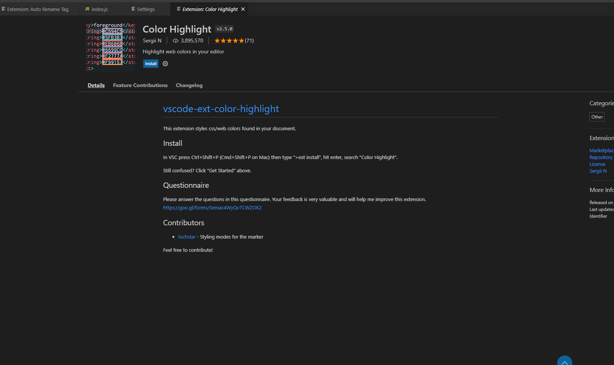The width and height of the screenshot is (614, 365).
Task: Open contributor lochstar's link
Action: pyautogui.click(x=187, y=237)
